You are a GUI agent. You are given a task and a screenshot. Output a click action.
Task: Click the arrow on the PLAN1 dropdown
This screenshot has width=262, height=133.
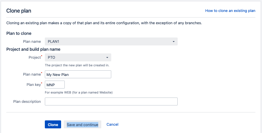click(x=174, y=42)
